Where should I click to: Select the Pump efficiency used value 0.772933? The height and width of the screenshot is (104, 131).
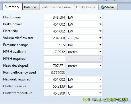pyautogui.click(x=55, y=72)
